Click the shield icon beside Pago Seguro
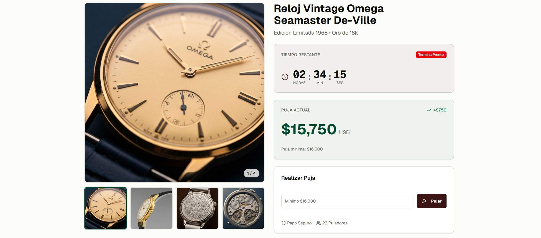The image size is (541, 238). coord(283,223)
